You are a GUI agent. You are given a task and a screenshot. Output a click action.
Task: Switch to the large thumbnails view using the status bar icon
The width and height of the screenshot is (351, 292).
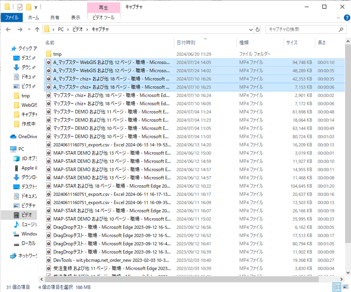(x=345, y=287)
